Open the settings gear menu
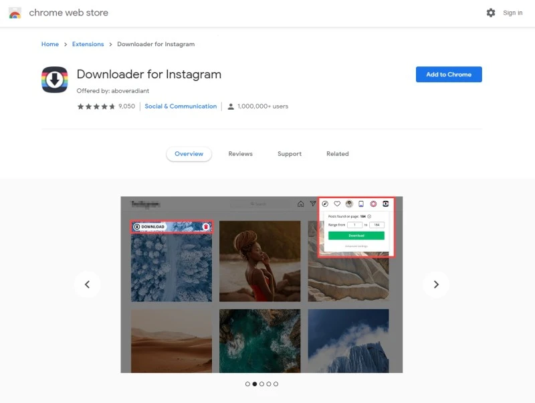Screen dimensions: 535x403 pos(491,13)
